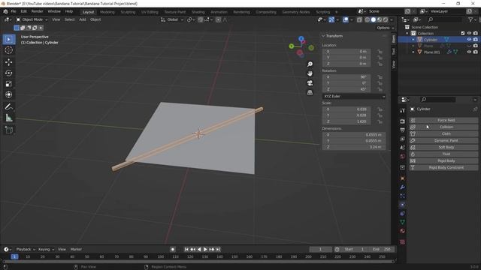This screenshot has width=481, height=270.
Task: Select the Transform tool
Action: [8, 94]
